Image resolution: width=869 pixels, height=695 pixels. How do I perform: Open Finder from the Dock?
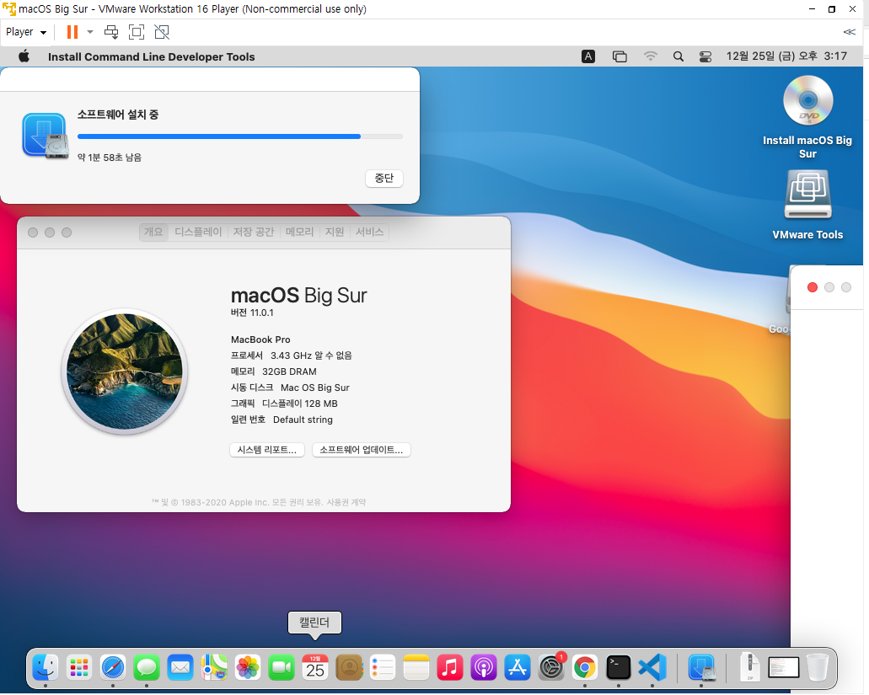(x=46, y=667)
